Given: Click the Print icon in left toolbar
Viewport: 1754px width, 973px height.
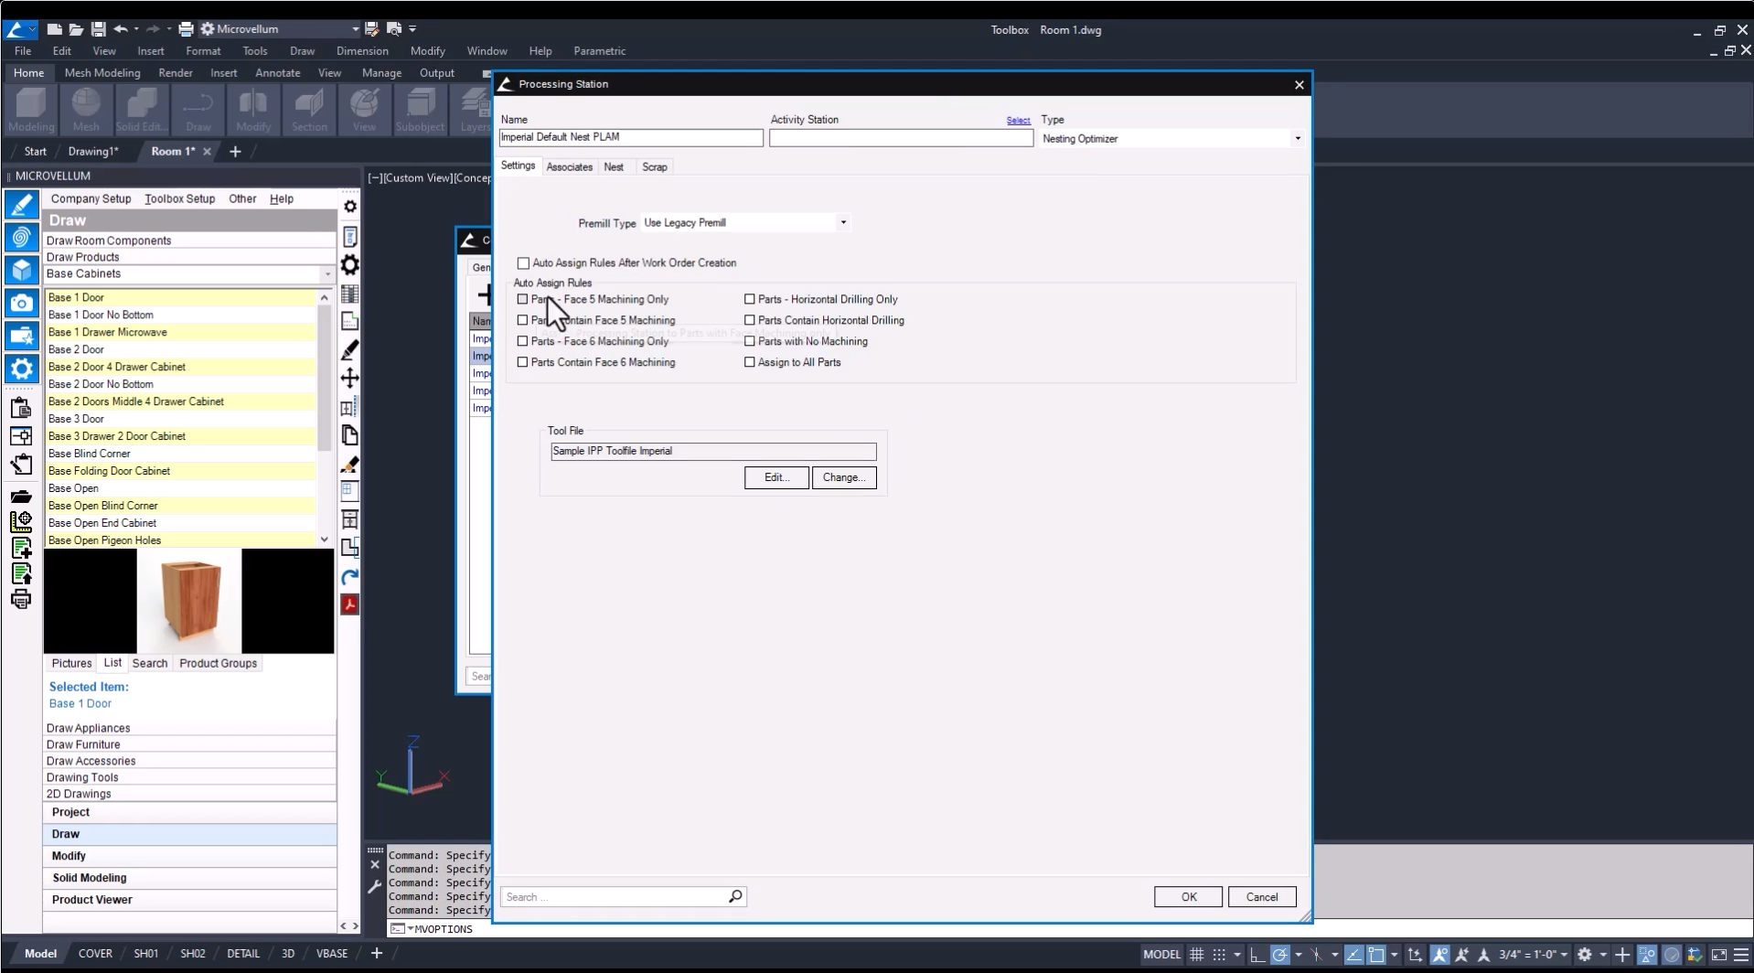Looking at the screenshot, I should pos(21,599).
